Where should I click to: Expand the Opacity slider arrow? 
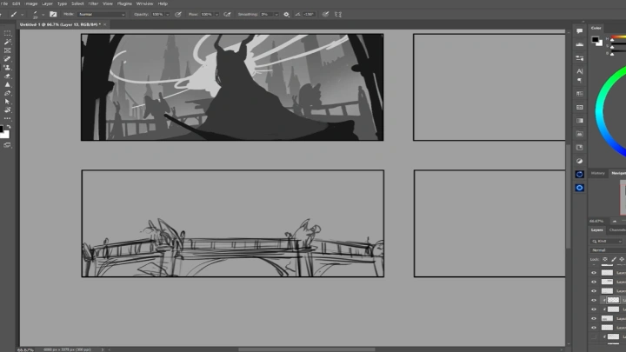pos(167,15)
